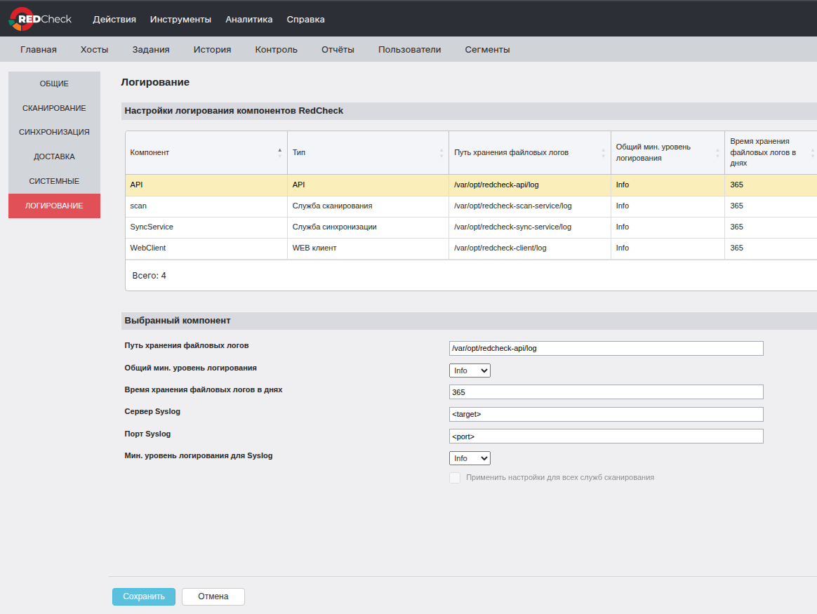Click Info level in WebClient row

[x=622, y=248]
